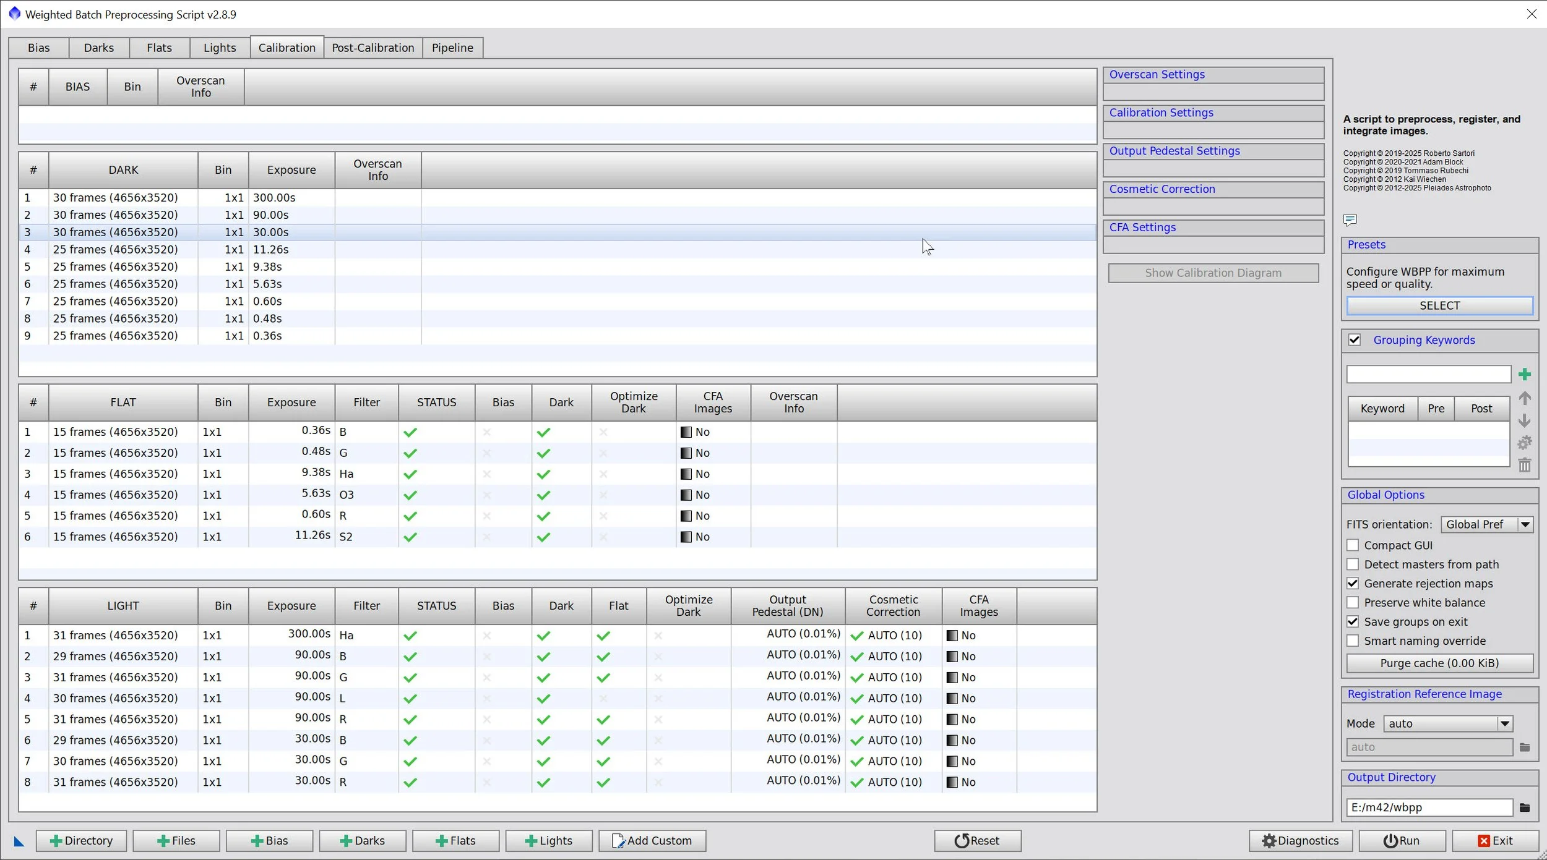Click the trash icon to delete keyword

(1524, 465)
